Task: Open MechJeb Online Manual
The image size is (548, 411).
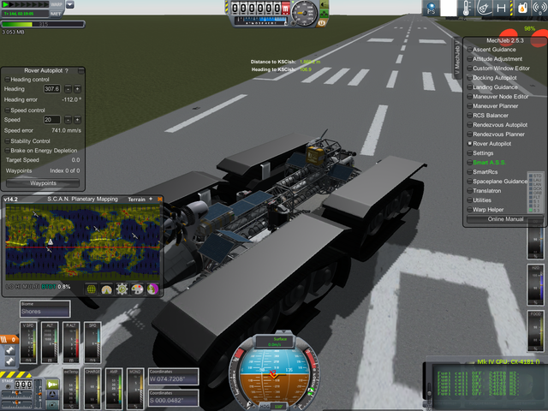Action: point(505,219)
